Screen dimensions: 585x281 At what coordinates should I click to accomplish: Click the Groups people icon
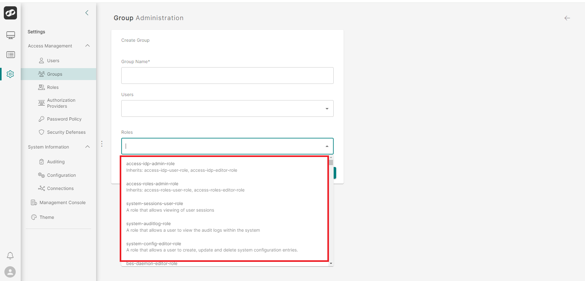point(41,74)
